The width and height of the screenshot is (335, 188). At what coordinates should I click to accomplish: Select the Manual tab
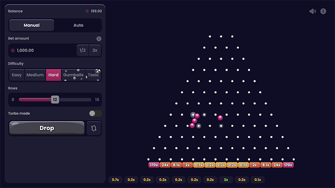click(32, 25)
